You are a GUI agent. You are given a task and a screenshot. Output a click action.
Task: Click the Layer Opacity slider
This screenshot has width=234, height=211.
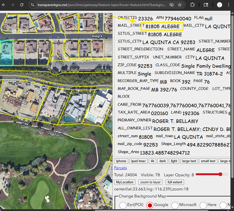(212, 174)
